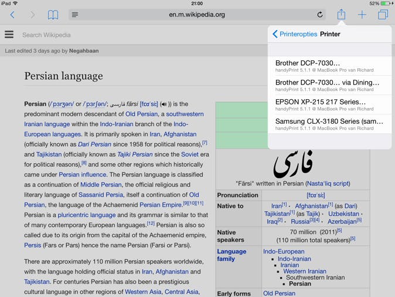395x297 pixels.
Task: Open the pluricentric language link
Action: pyautogui.click(x=87, y=215)
